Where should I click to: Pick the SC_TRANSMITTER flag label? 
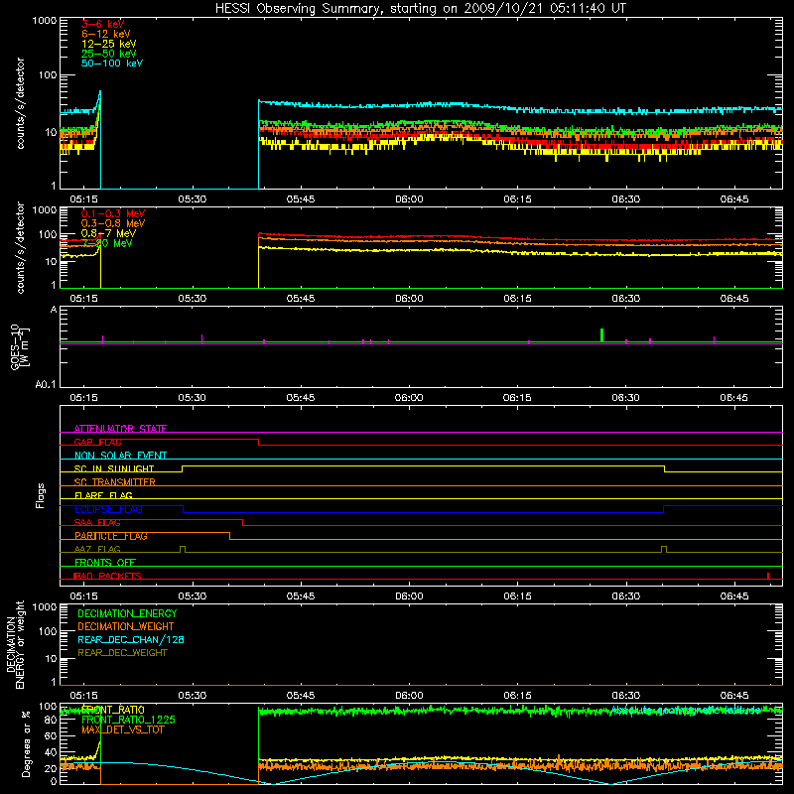pos(115,482)
